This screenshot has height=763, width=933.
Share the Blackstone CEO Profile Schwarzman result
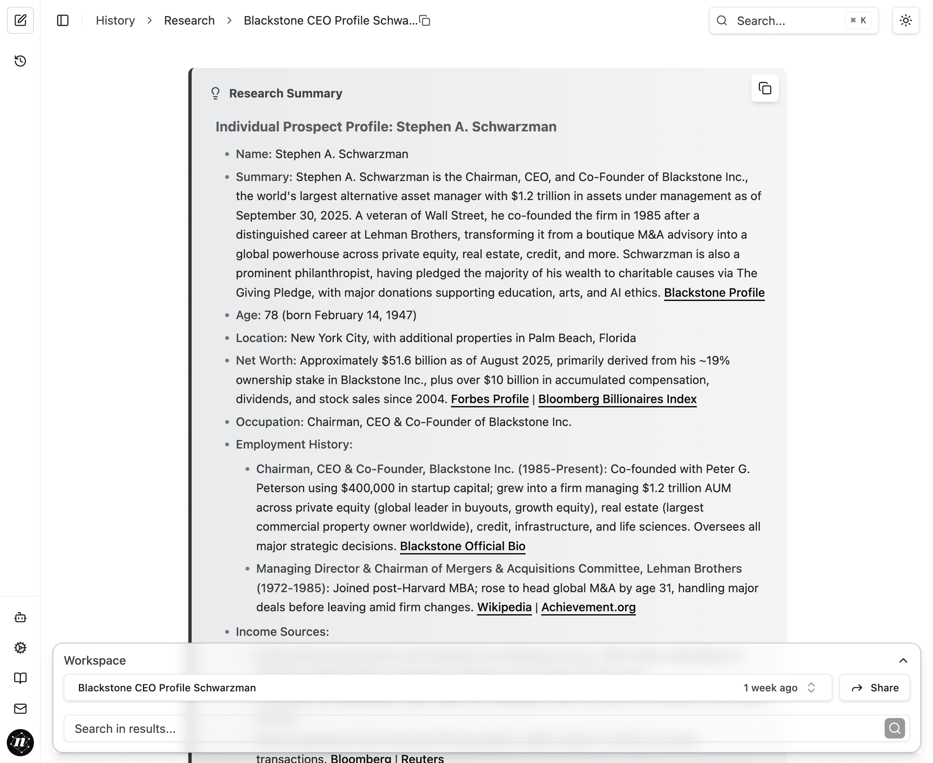tap(874, 688)
